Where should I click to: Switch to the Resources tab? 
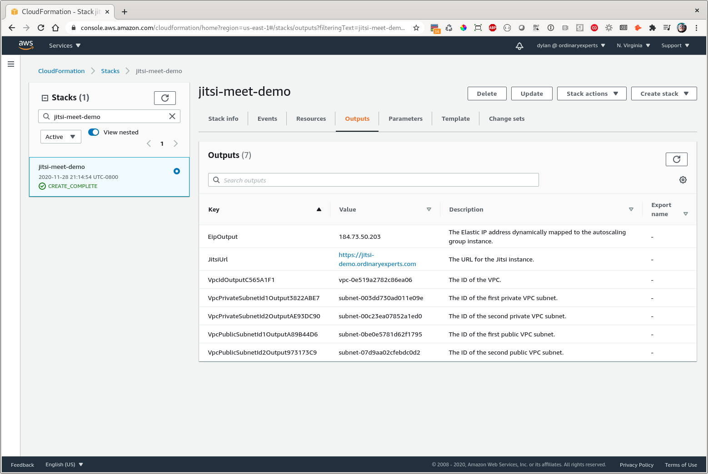point(311,118)
